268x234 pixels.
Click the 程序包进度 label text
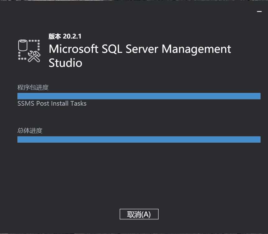[x=33, y=87]
